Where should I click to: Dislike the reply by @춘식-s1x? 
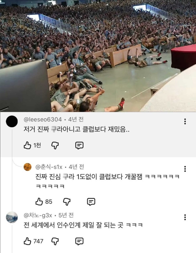(67, 202)
